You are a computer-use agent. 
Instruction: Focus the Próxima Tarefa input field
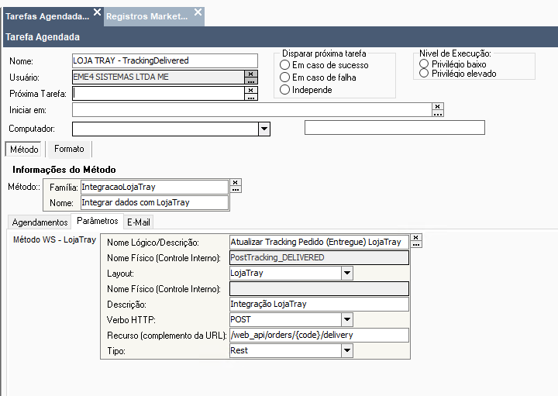pos(158,94)
